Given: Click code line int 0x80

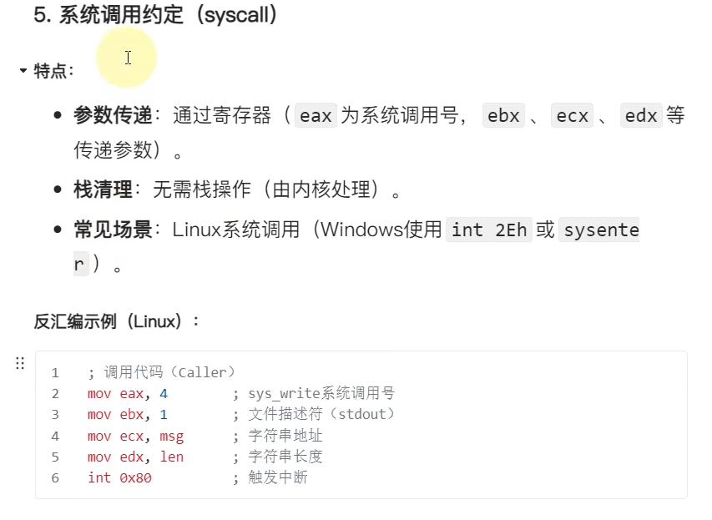Looking at the screenshot, I should pos(119,477).
